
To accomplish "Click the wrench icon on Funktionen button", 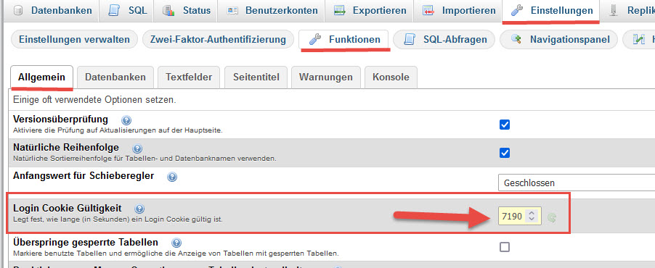I will (x=314, y=40).
